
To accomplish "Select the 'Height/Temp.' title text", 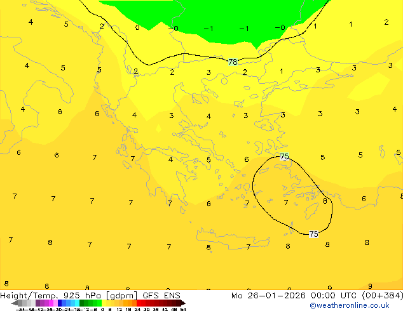I will point(29,296).
